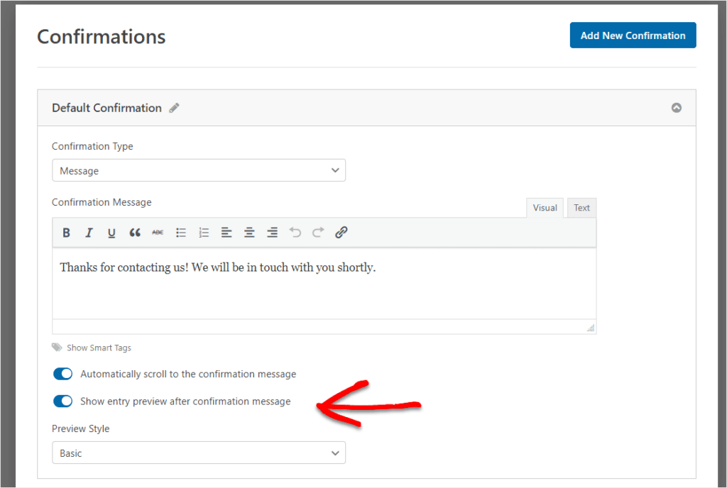
Task: Apply strikethrough to the message text
Action: pyautogui.click(x=158, y=232)
